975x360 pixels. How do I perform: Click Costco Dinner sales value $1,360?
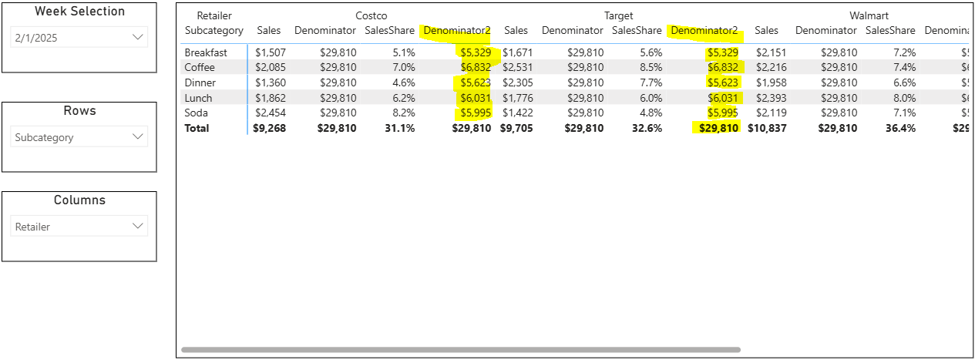(x=270, y=82)
